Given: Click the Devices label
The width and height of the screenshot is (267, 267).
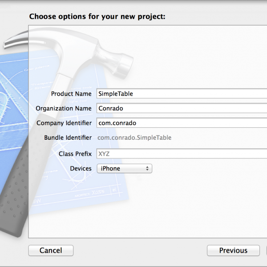Looking at the screenshot, I should pyautogui.click(x=81, y=168).
